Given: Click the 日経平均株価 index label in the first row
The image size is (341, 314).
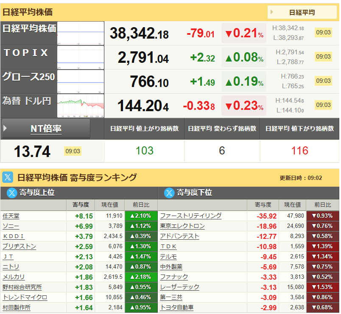Looking at the screenshot, I should click(29, 28).
